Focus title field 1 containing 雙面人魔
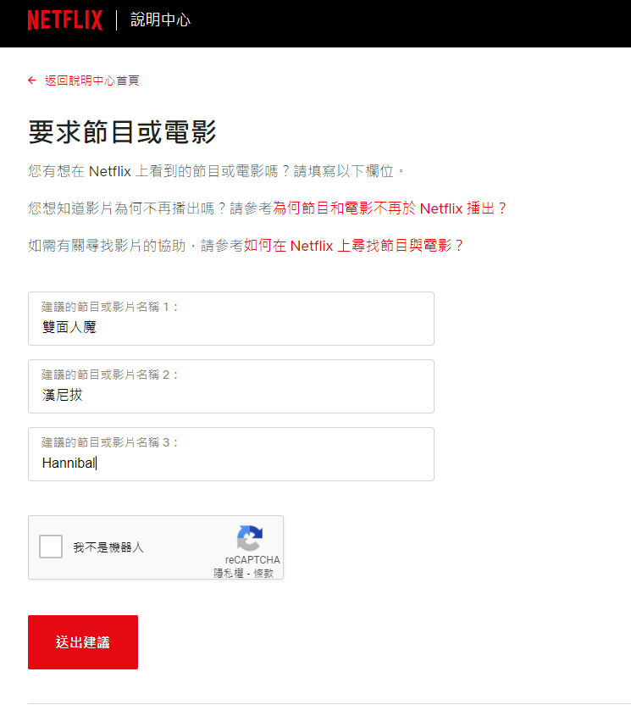The image size is (631, 705). point(231,319)
